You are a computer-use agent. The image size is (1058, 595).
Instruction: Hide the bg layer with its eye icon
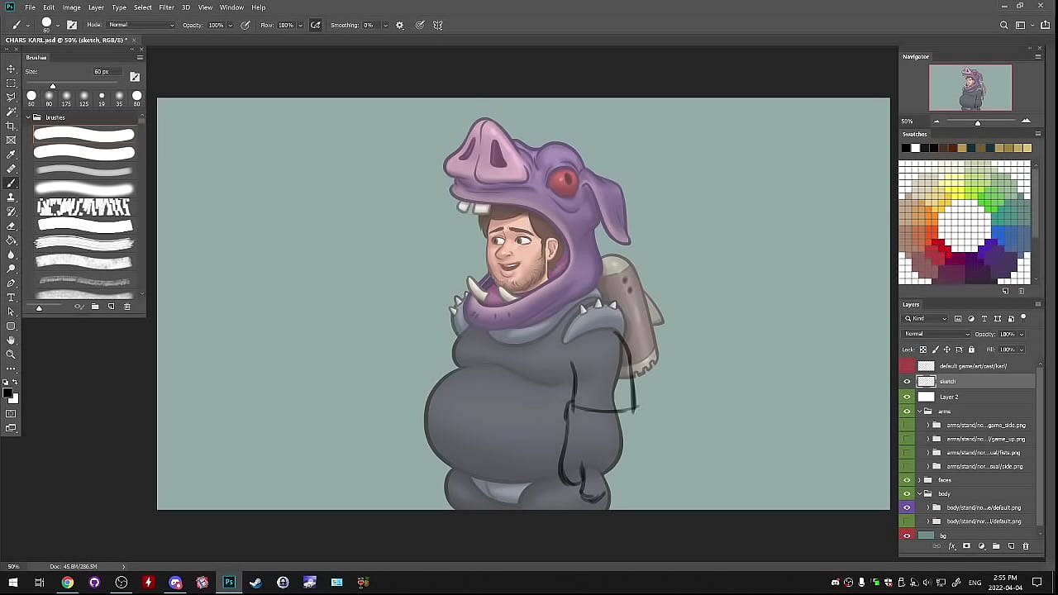(907, 535)
